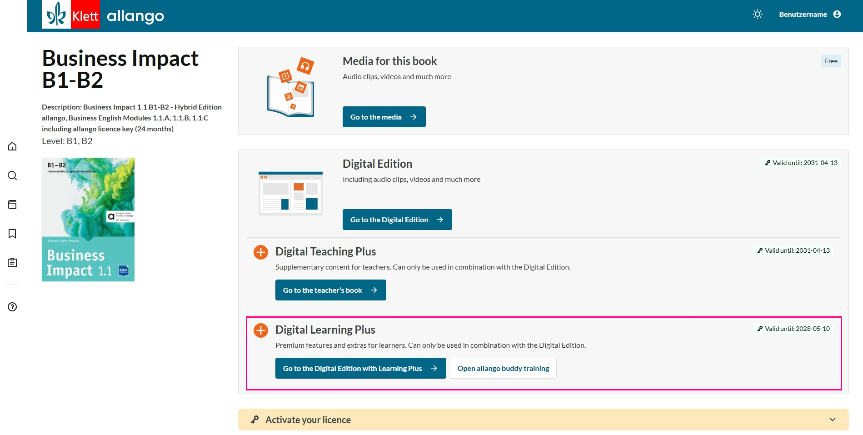This screenshot has height=435, width=863.
Task: Open search from the sidebar magnifier icon
Action: point(12,175)
